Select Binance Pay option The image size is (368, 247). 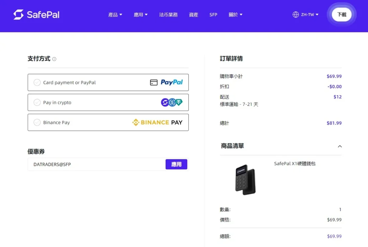click(108, 122)
